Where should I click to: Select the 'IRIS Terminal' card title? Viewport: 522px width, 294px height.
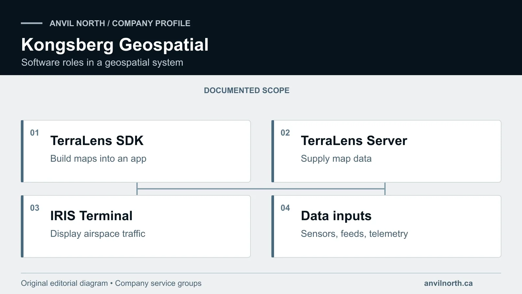point(91,216)
